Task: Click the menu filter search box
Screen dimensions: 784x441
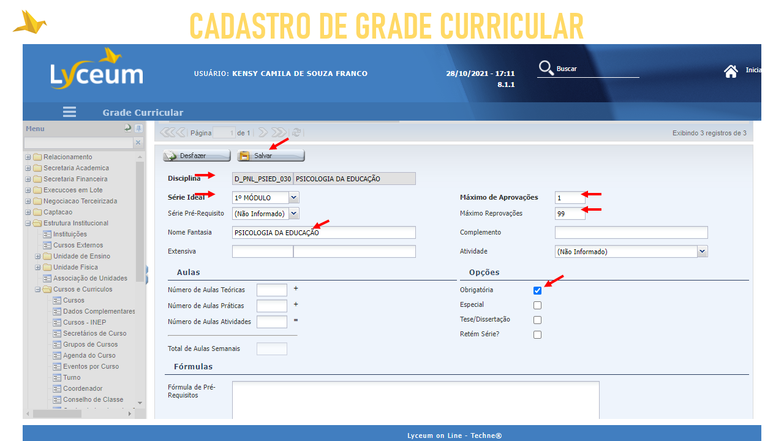Action: [78, 143]
